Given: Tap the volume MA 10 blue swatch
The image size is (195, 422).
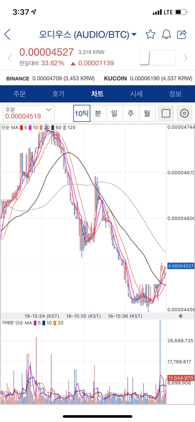Looking at the screenshot, I should [x=43, y=323].
